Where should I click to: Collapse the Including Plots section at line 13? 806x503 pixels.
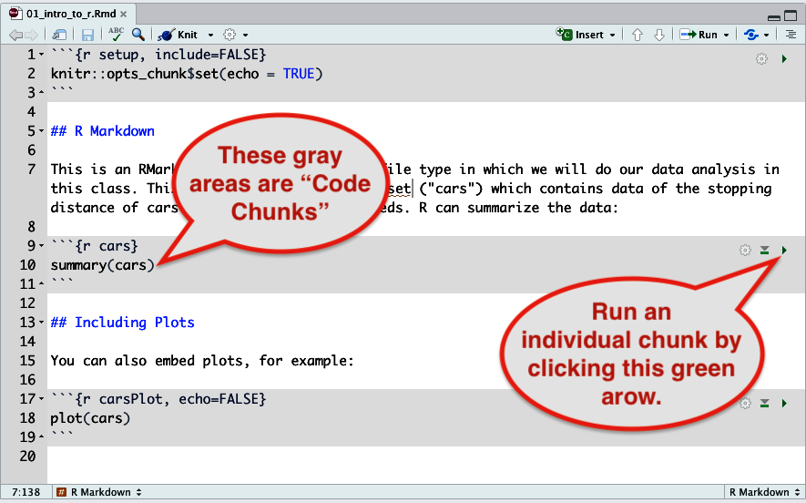(x=42, y=323)
